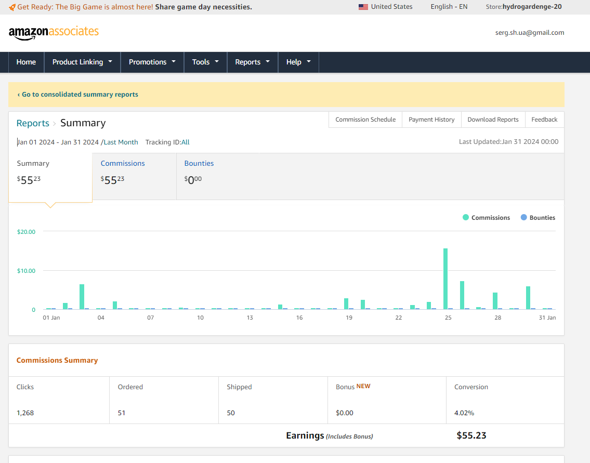The image size is (590, 463).
Task: Click the Jan 30 commissions bar
Action: coord(528,298)
